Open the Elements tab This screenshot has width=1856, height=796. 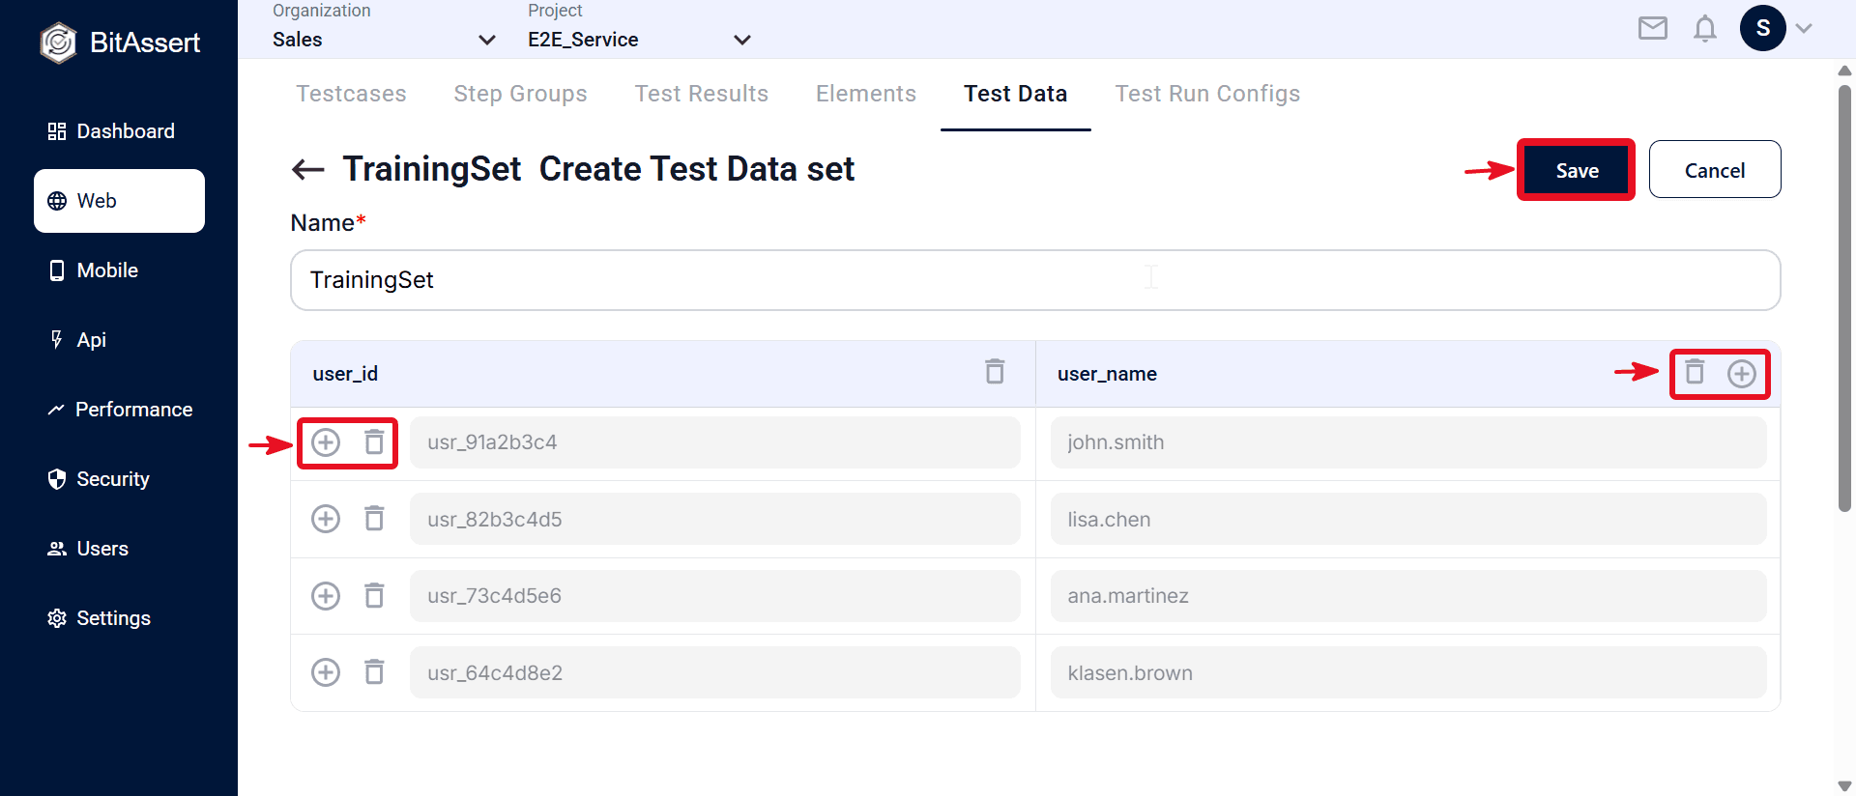866,94
